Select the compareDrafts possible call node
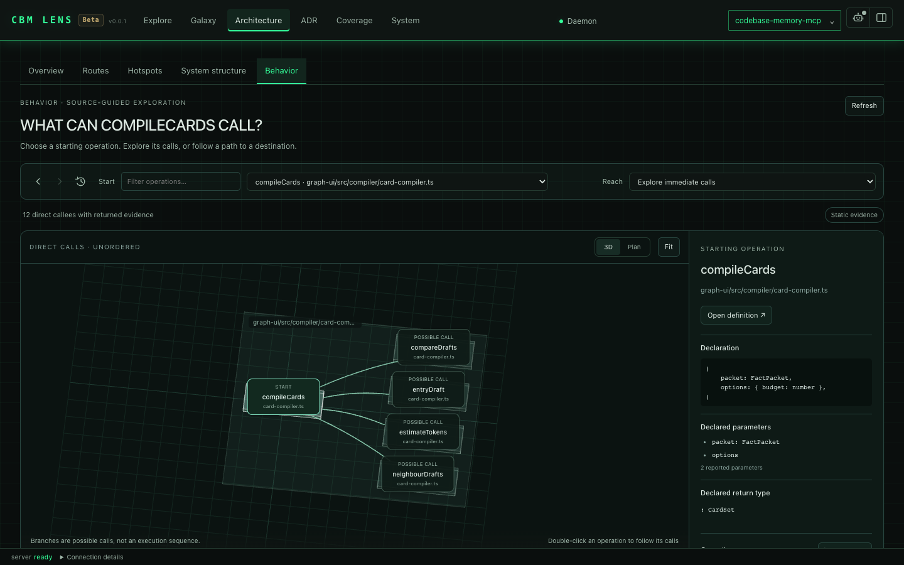 pos(434,347)
